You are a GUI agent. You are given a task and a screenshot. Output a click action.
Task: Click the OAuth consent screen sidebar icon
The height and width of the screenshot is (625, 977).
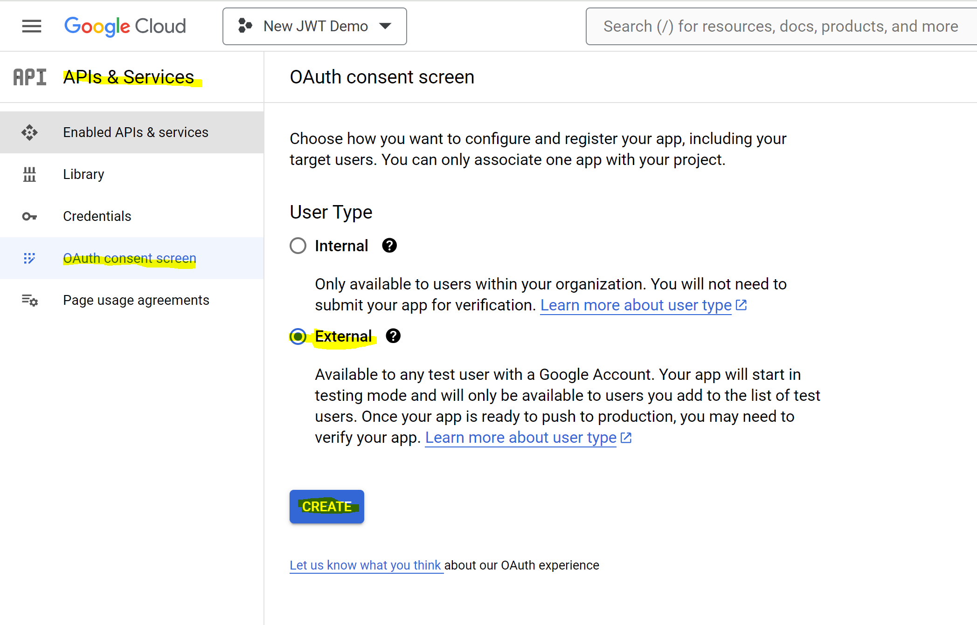click(29, 258)
